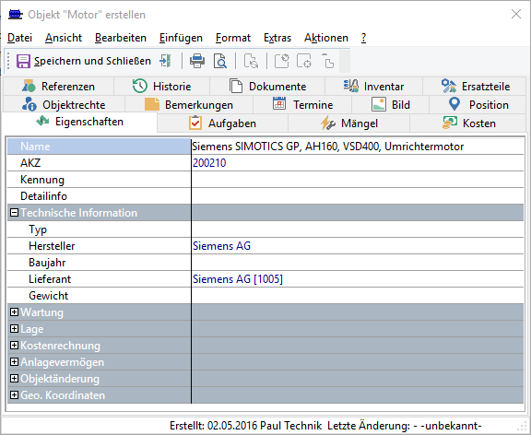The height and width of the screenshot is (435, 531).
Task: Click the Name value field
Action: click(x=358, y=147)
